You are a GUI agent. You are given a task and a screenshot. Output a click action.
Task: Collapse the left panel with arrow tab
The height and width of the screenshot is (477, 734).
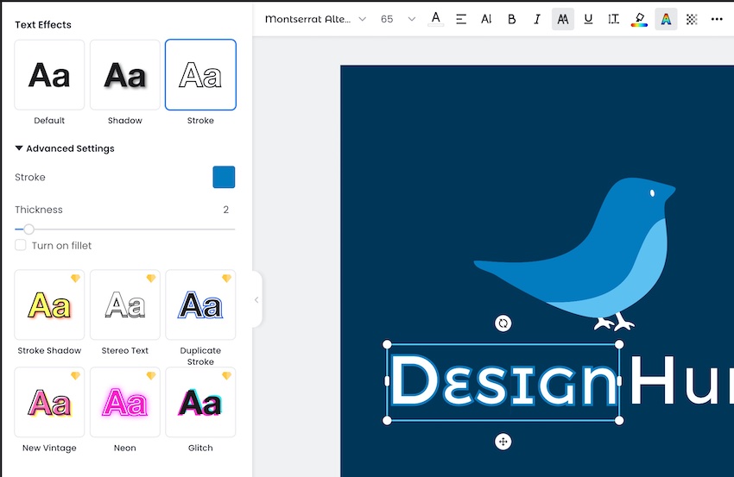point(256,300)
